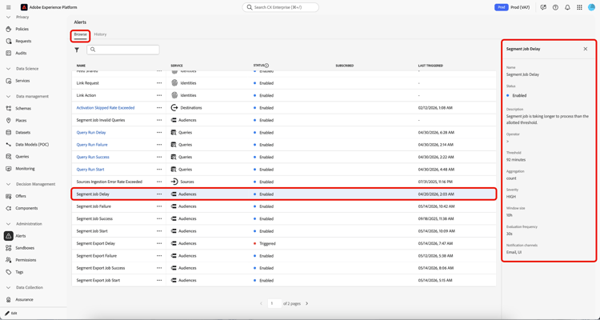The image size is (600, 320).
Task: Select the Browse tab
Action: pos(80,34)
